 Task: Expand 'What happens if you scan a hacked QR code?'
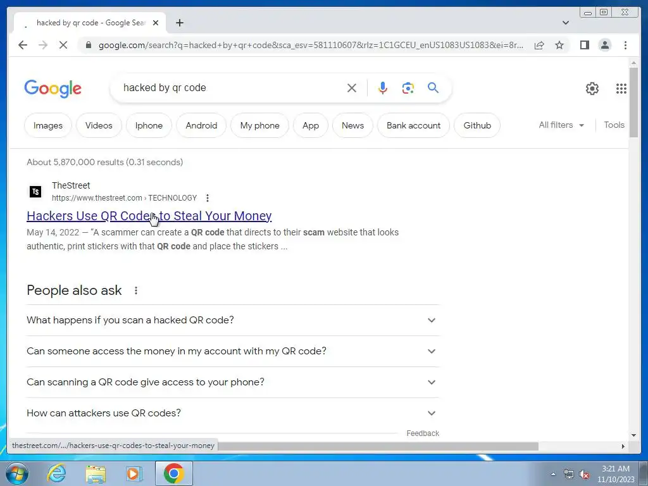point(232,320)
